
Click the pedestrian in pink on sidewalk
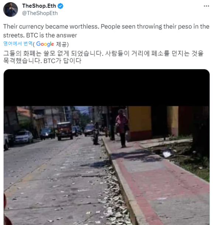122,128
